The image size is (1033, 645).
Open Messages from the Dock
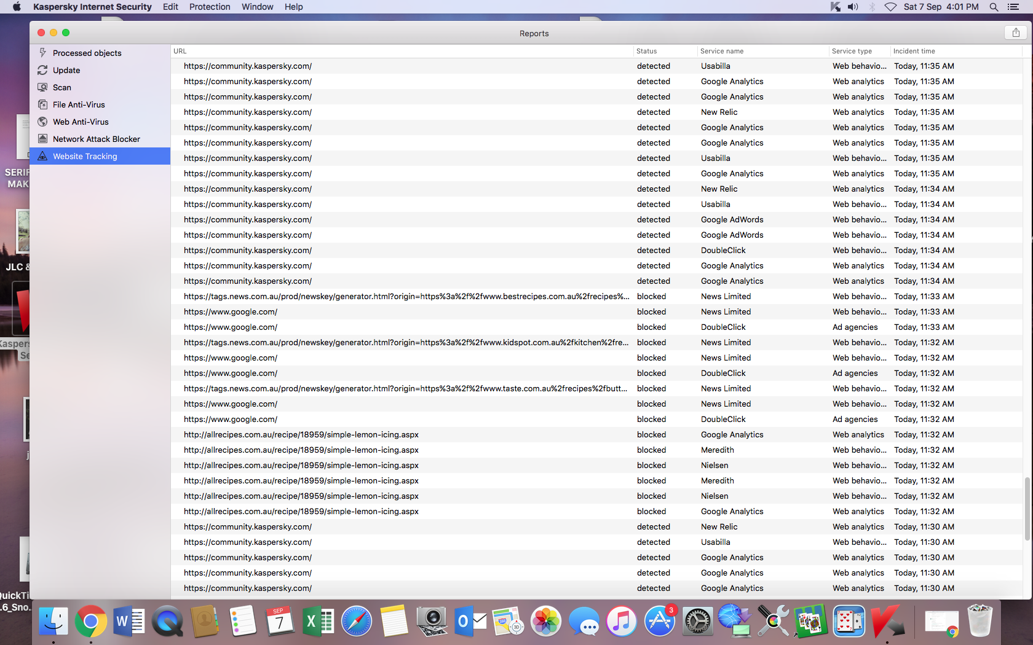(x=584, y=621)
